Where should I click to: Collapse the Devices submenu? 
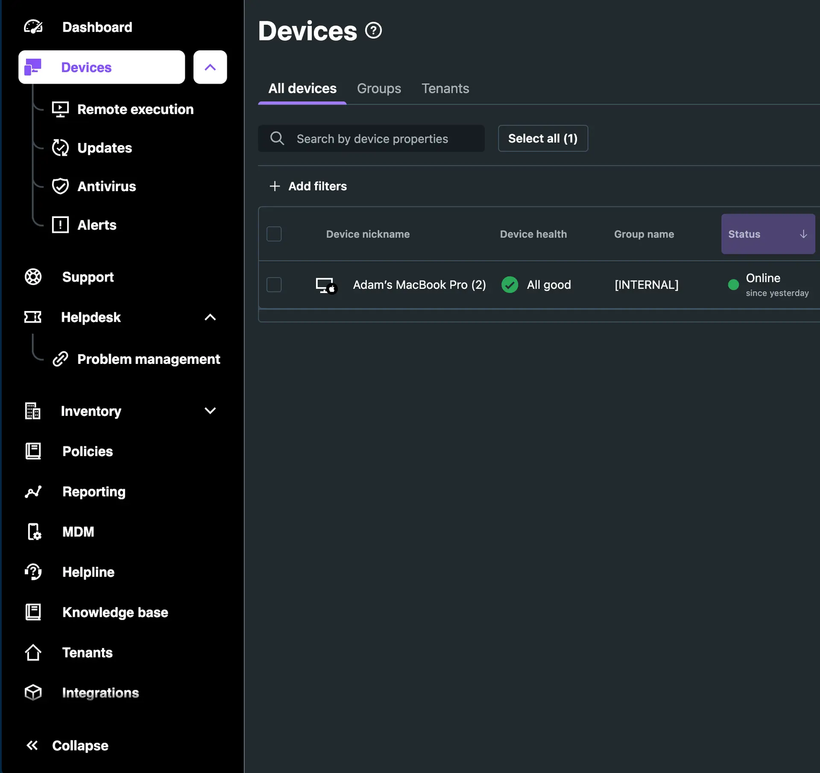210,67
